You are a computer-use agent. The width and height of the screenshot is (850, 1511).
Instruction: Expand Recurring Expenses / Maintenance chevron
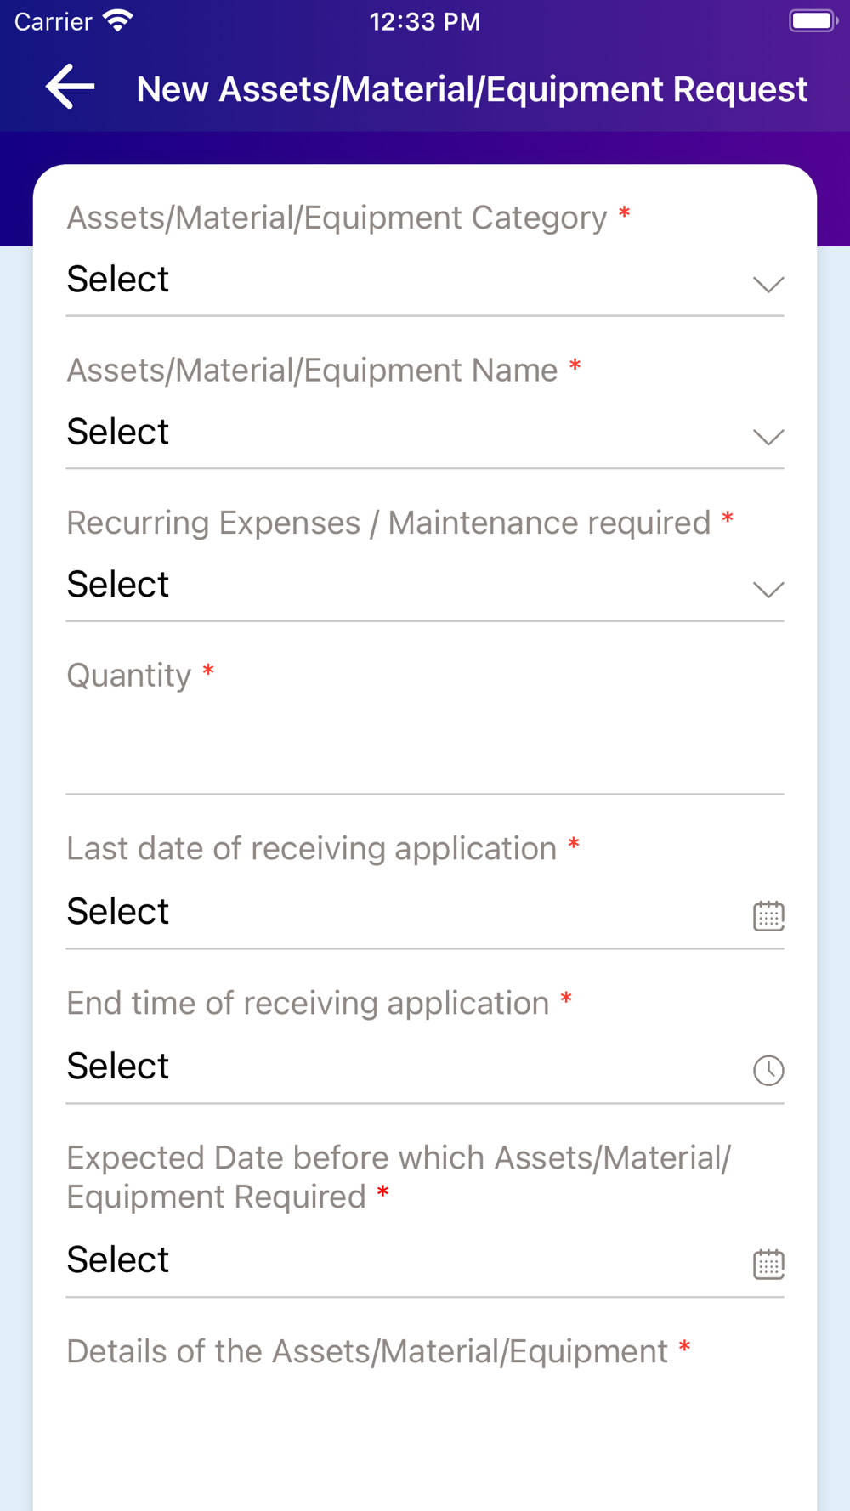click(x=768, y=589)
